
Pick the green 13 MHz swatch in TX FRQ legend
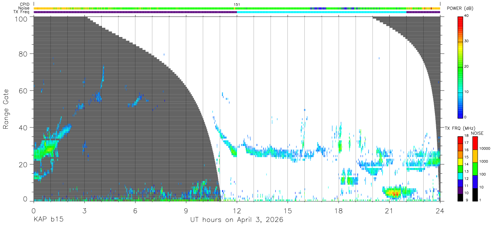click(460, 168)
